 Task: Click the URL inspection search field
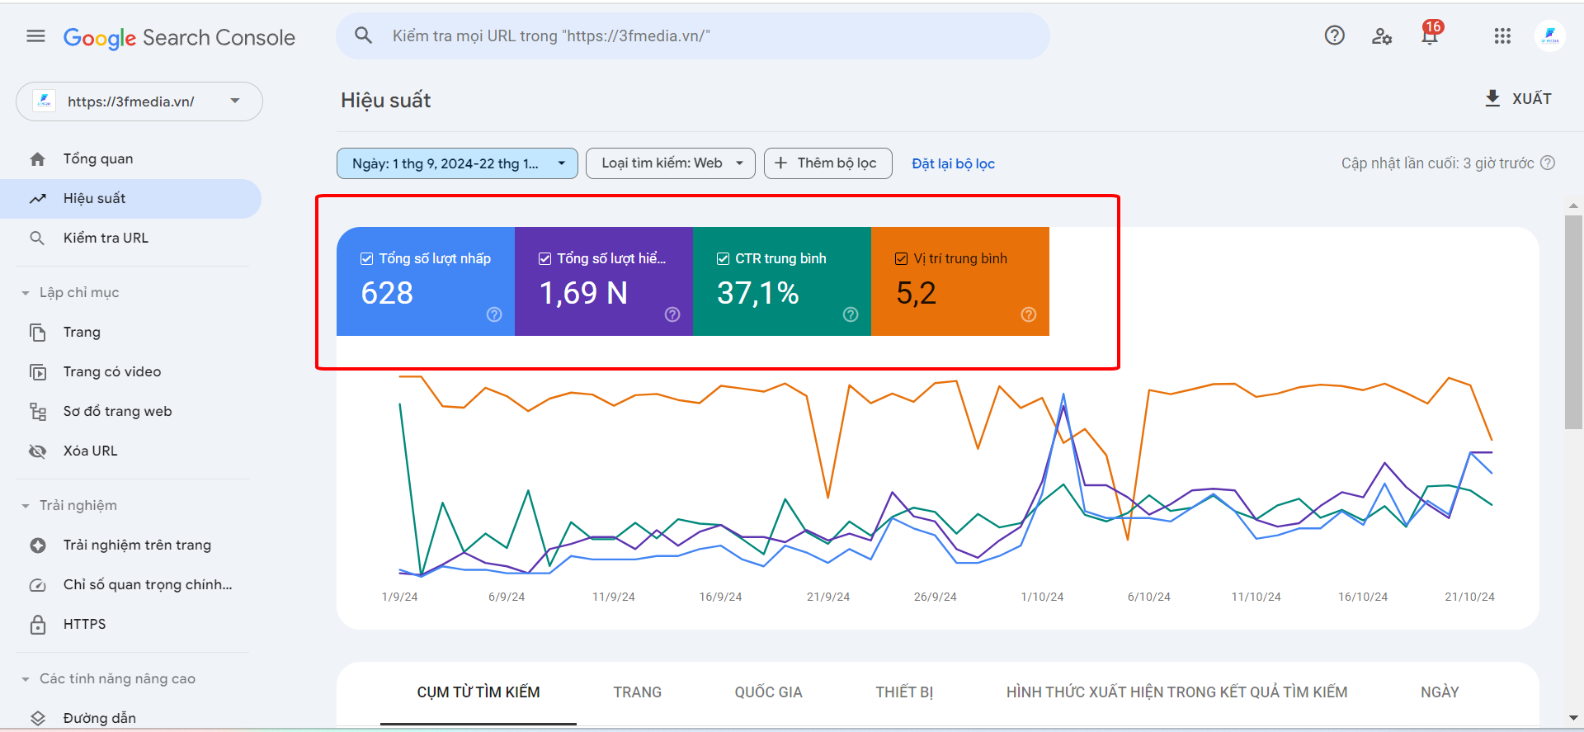coord(693,36)
